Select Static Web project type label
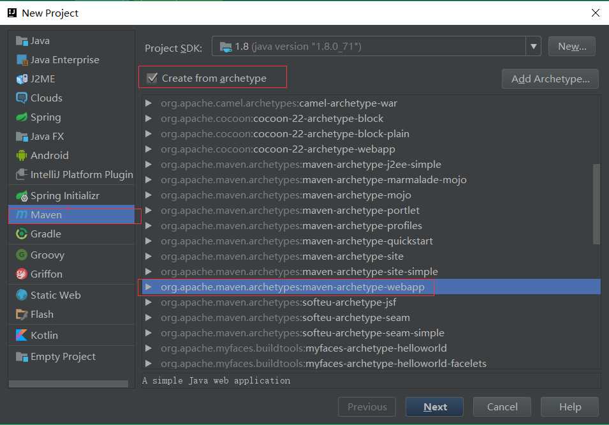609x425 pixels. [55, 295]
